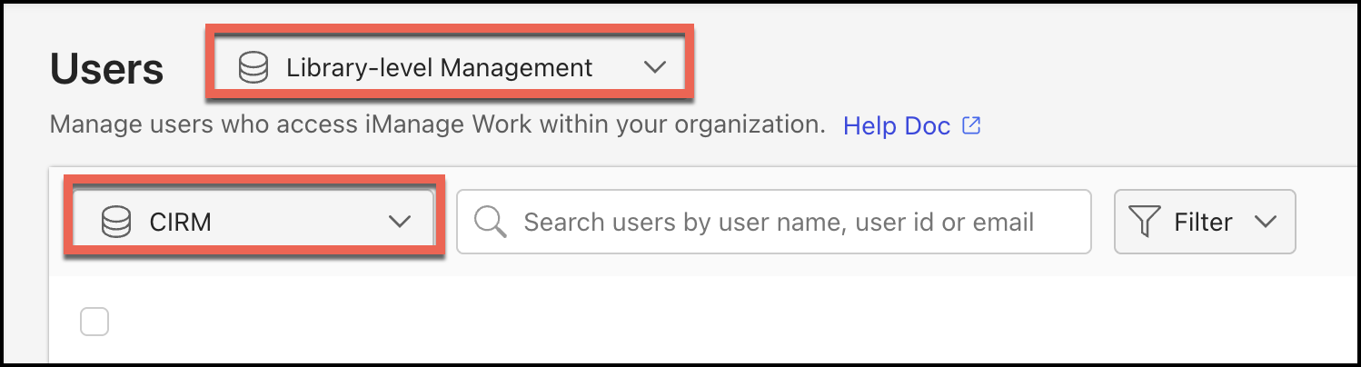Click the Users page heading
This screenshot has width=1361, height=367.
pyautogui.click(x=107, y=69)
